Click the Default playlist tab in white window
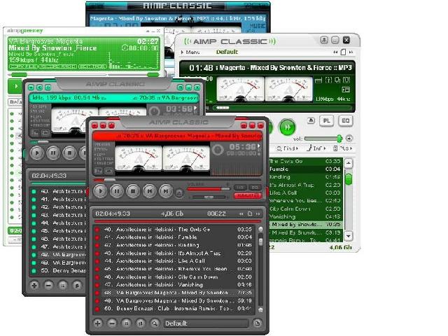Viewport: 448px width, 336px height. [227, 52]
